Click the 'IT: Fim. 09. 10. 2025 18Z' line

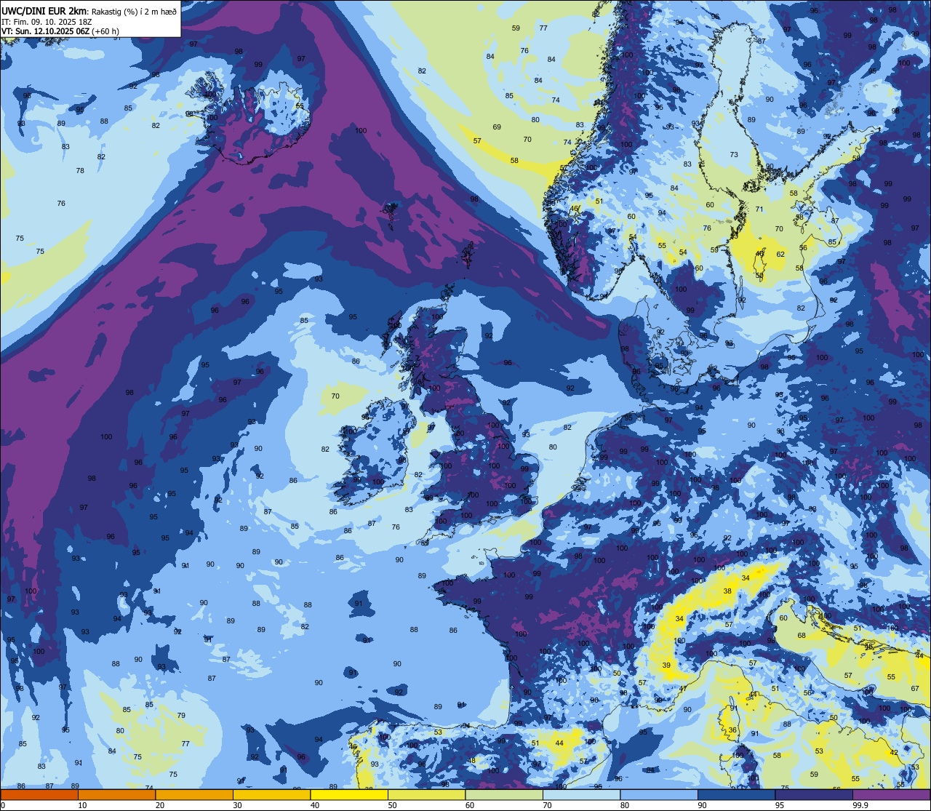click(x=47, y=22)
